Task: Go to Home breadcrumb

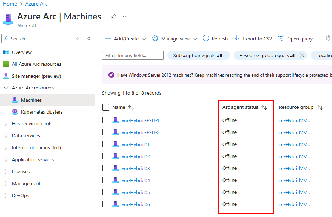Action: [x=10, y=4]
